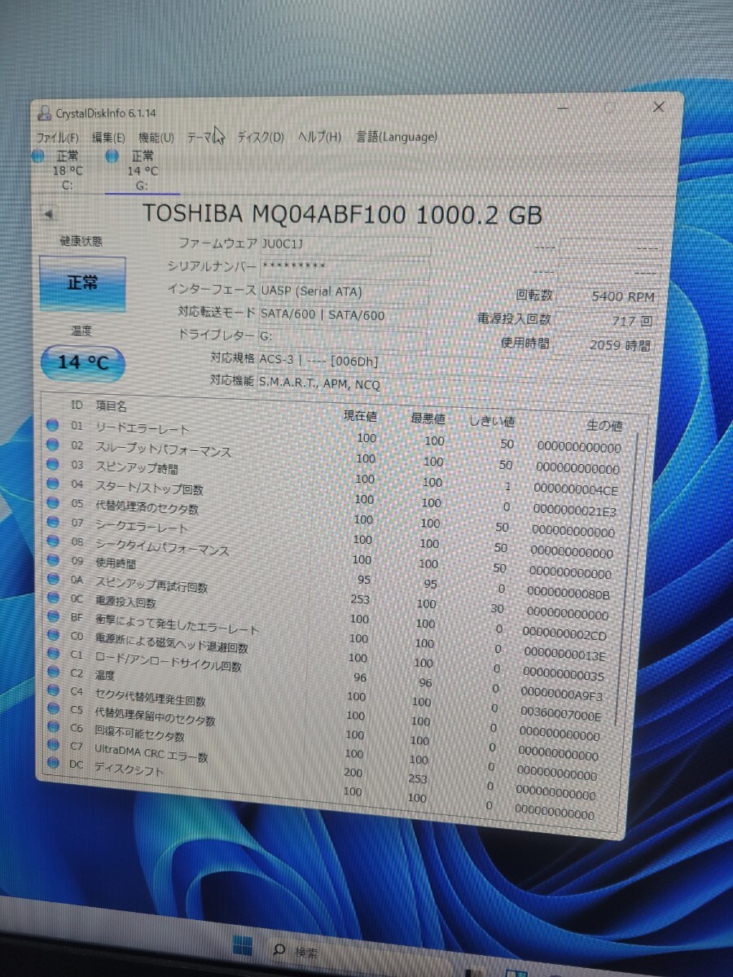Viewport: 733px width, 977px height.
Task: Select the raw value 0000000021E3
Action: click(x=575, y=511)
